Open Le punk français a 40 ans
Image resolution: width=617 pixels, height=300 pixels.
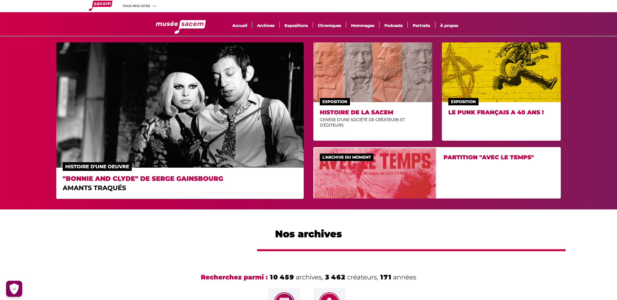click(496, 112)
